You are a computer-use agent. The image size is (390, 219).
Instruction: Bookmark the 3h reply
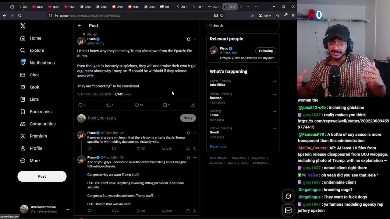(x=188, y=211)
